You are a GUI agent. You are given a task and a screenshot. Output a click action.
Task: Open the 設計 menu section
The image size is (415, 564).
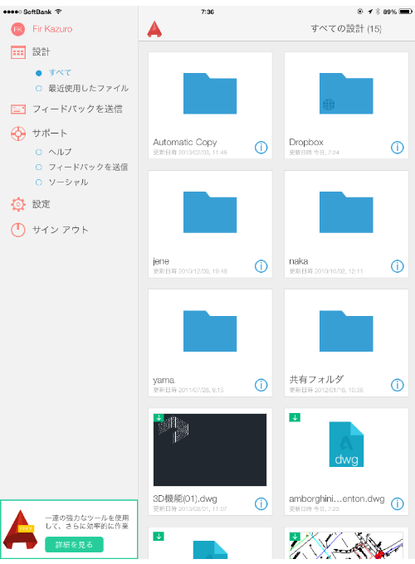pyautogui.click(x=41, y=52)
